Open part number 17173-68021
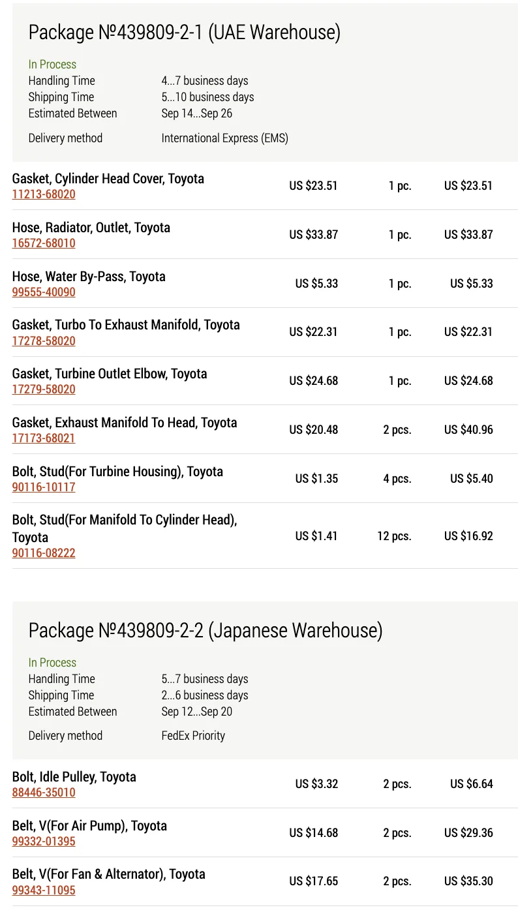This screenshot has width=518, height=912. pyautogui.click(x=44, y=438)
